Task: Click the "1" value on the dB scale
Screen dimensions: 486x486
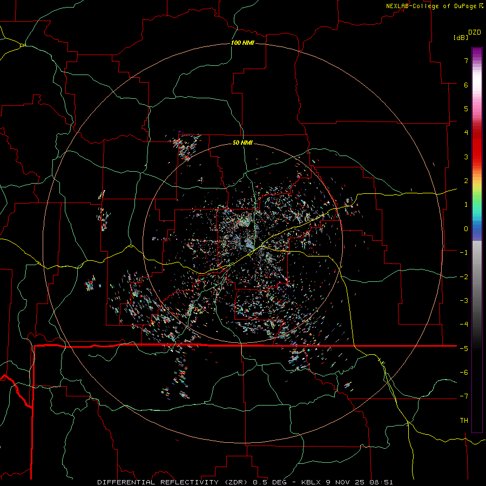Action: click(466, 205)
